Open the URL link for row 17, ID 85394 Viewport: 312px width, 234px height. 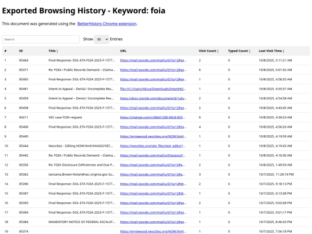pyautogui.click(x=153, y=213)
